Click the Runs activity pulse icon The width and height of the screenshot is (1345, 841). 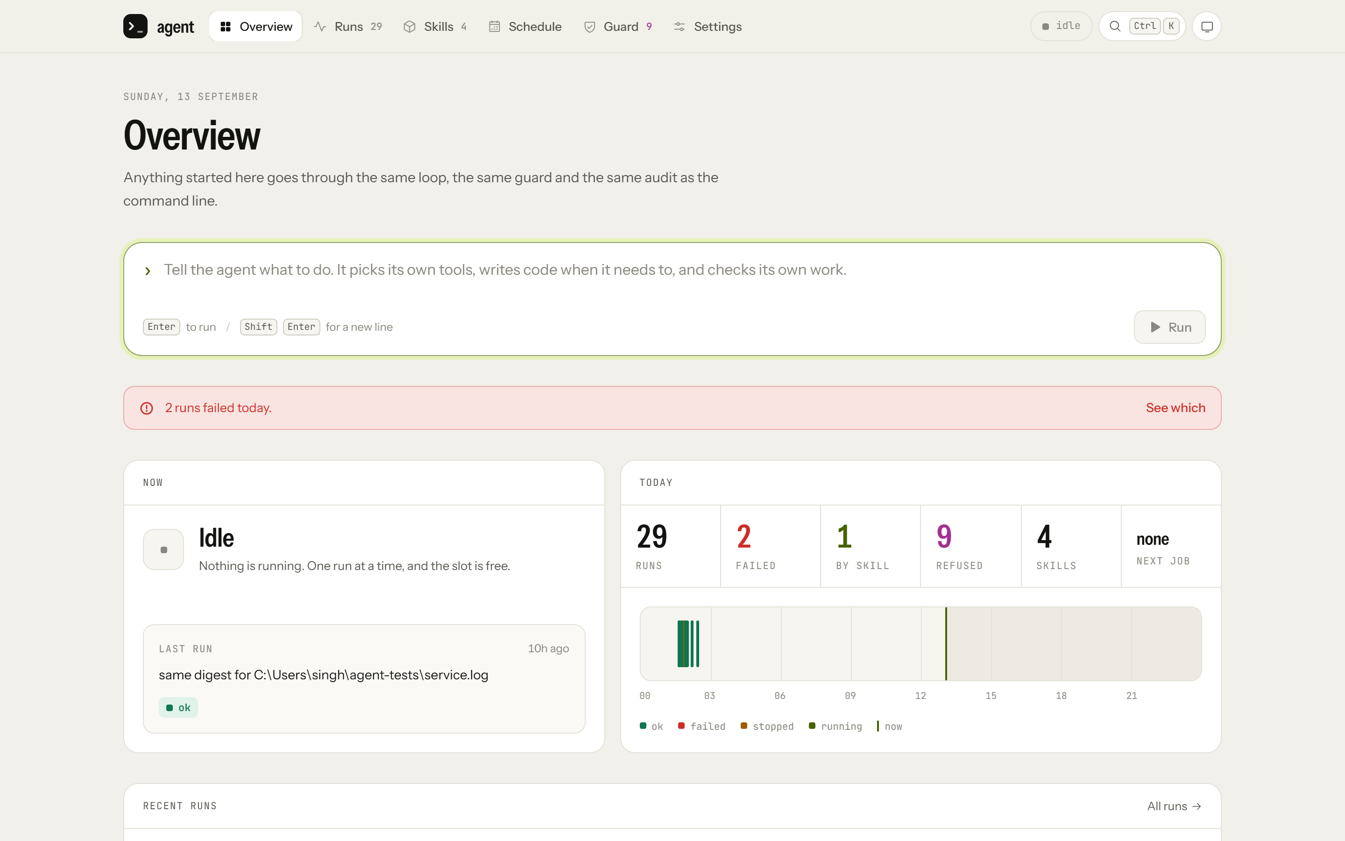[x=319, y=27]
